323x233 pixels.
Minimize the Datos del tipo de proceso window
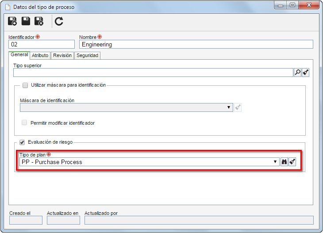[x=281, y=5]
